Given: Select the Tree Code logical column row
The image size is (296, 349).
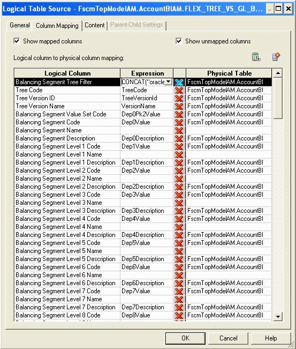Looking at the screenshot, I should 67,90.
